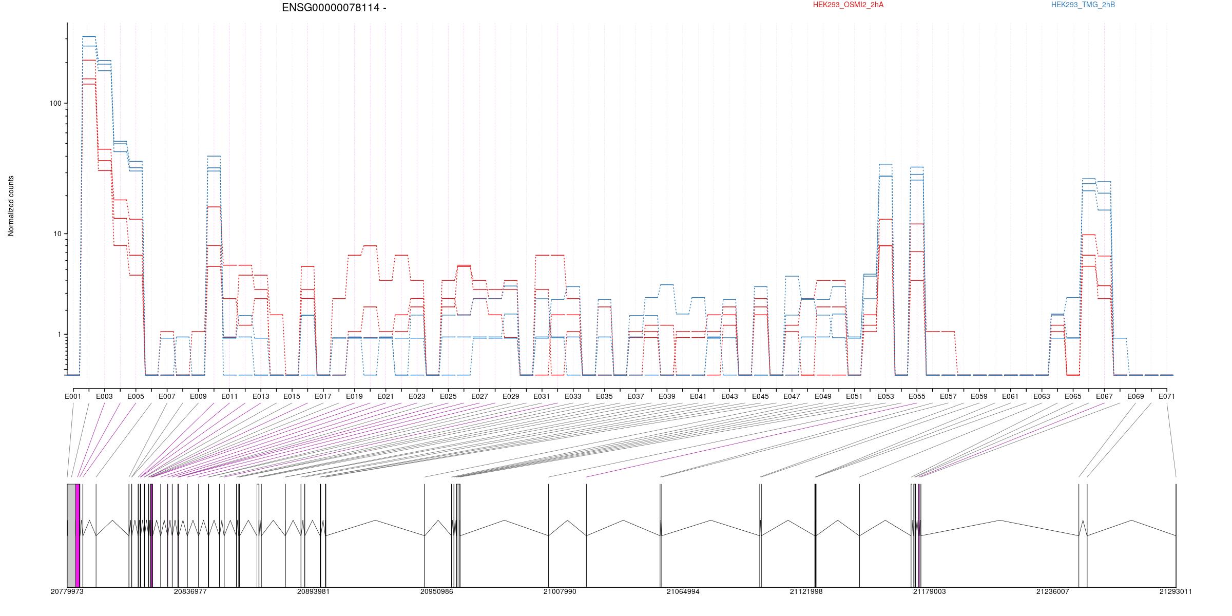This screenshot has width=1232, height=616.
Task: Click exon label E033
Action: (573, 396)
